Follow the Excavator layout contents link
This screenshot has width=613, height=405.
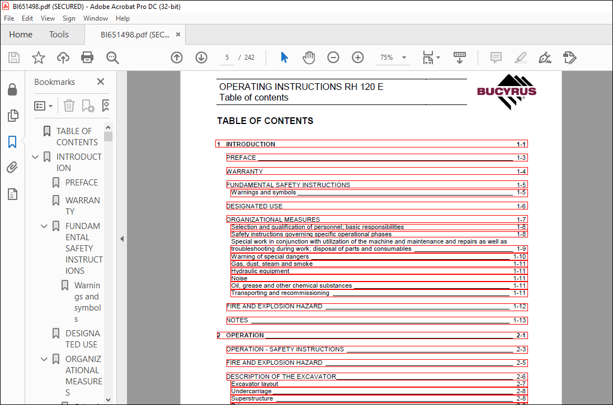[x=379, y=384]
